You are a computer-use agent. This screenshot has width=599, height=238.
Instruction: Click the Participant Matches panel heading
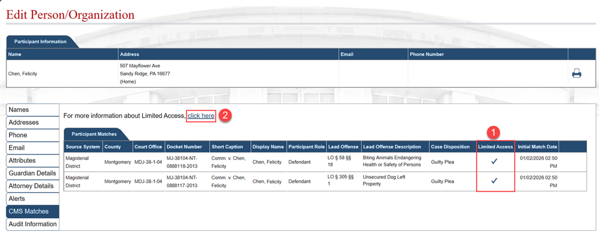pos(94,134)
